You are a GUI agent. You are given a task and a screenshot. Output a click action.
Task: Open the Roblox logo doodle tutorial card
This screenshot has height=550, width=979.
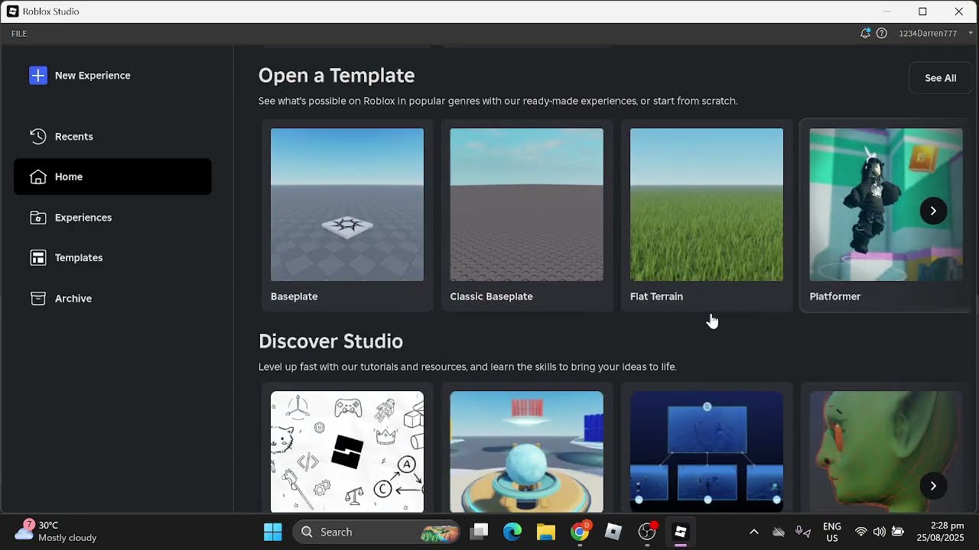point(347,451)
